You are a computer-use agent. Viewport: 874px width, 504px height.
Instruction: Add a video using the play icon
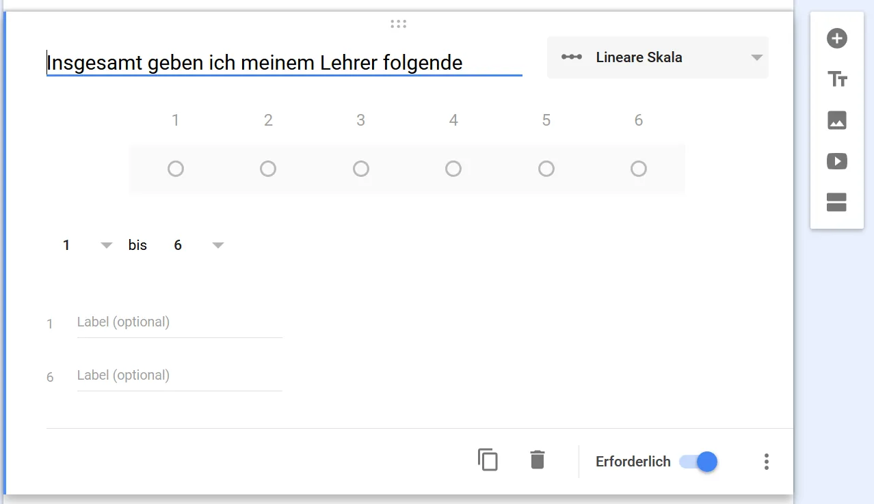pos(837,161)
